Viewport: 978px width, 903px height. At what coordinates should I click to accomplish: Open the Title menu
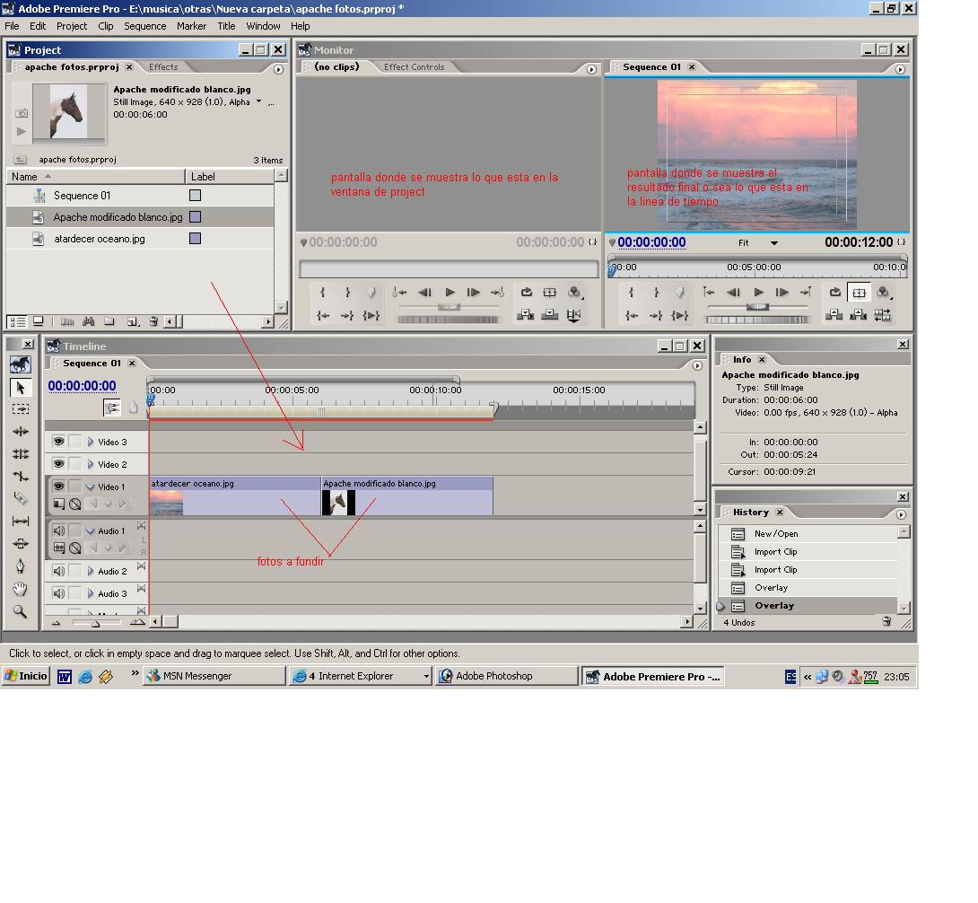point(226,26)
